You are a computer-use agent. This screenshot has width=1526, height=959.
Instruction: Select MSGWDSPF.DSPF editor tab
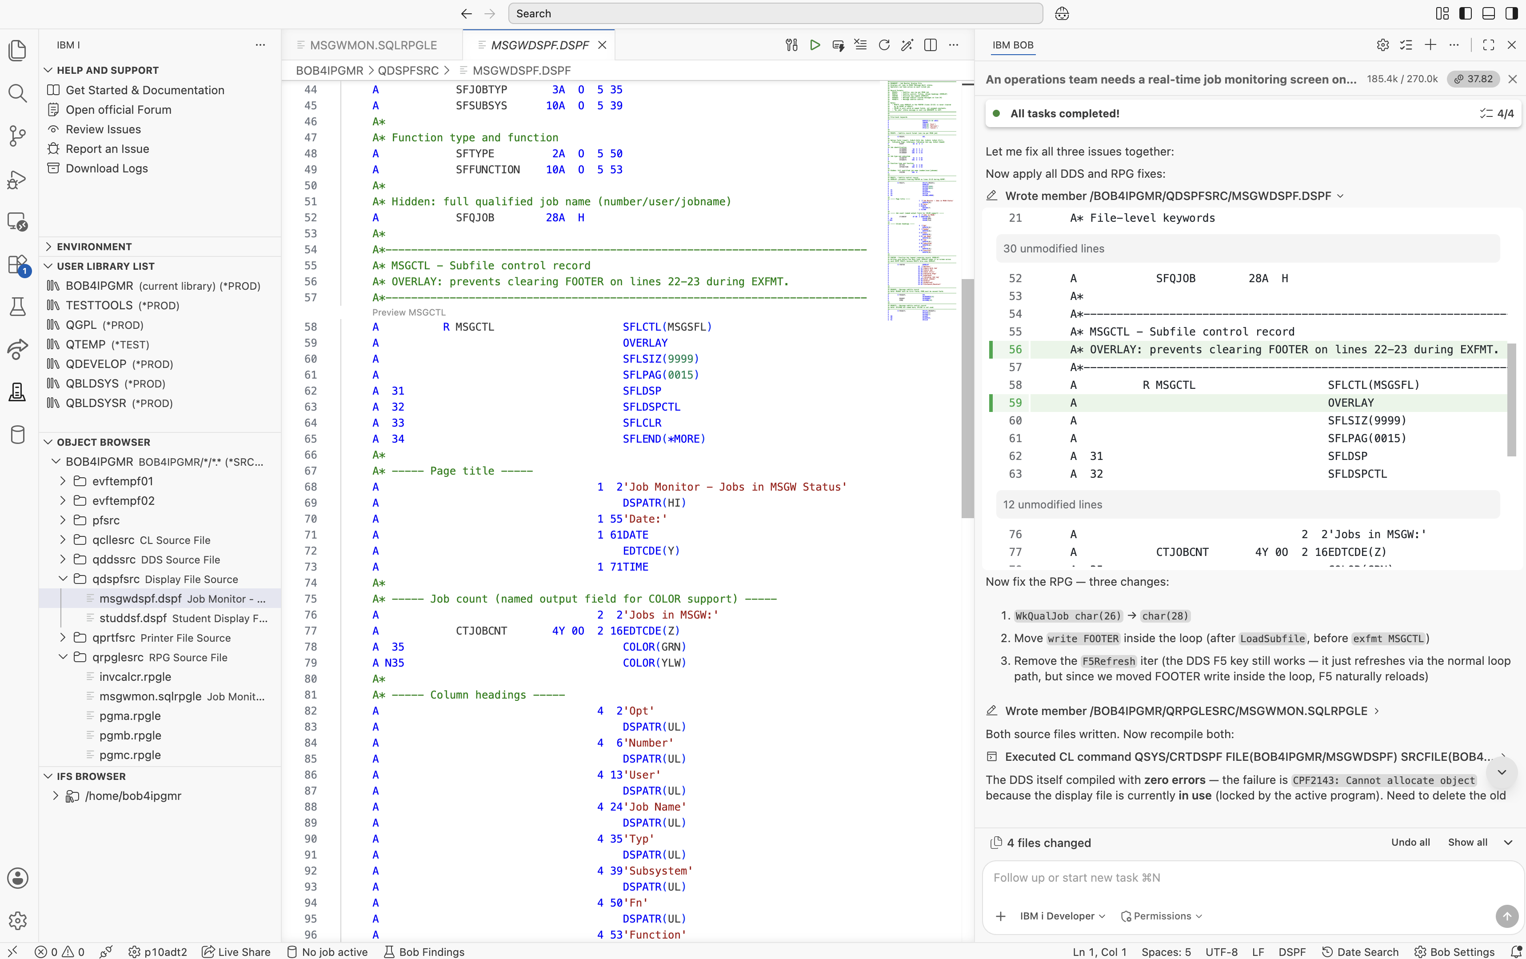coord(539,45)
